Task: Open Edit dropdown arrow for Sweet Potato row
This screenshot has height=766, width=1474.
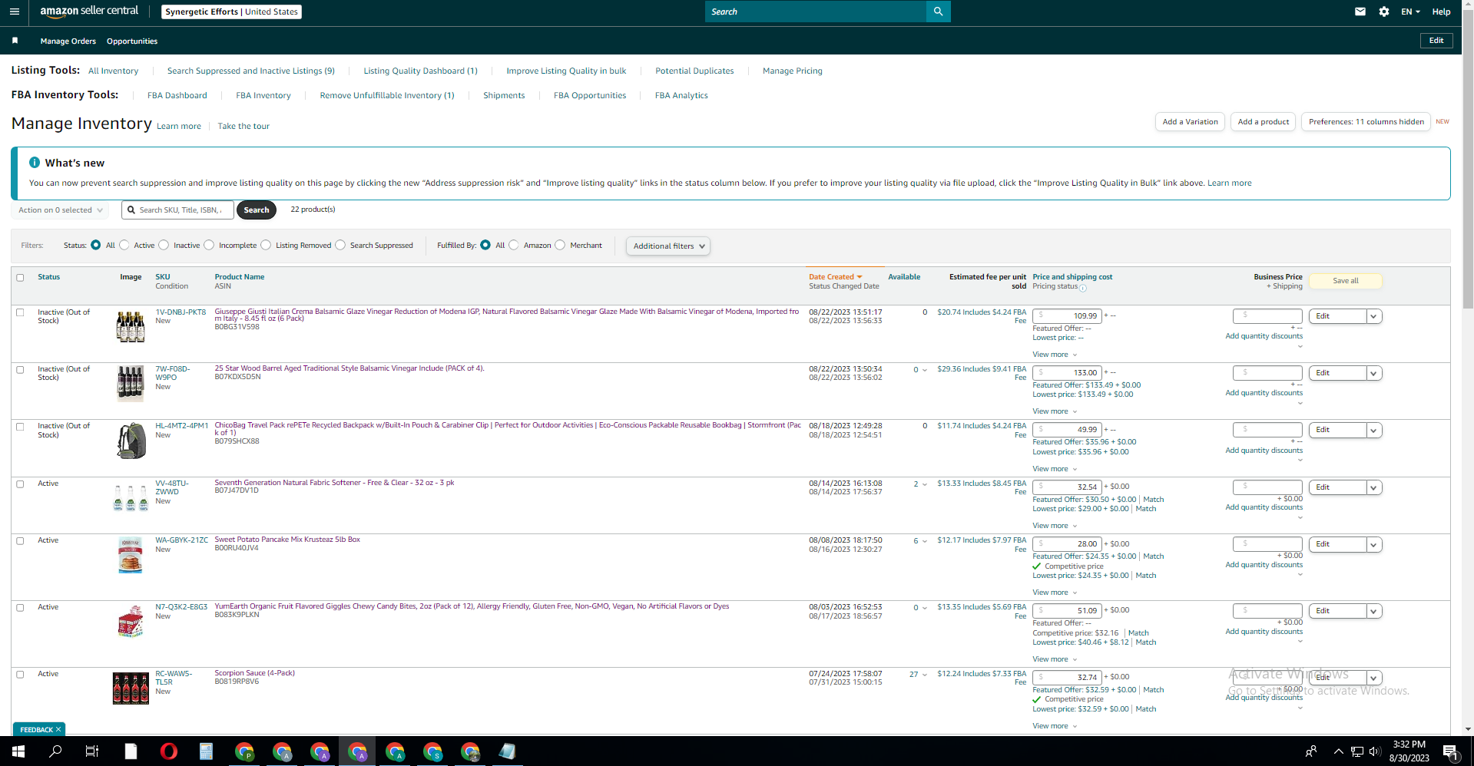Action: pyautogui.click(x=1374, y=544)
